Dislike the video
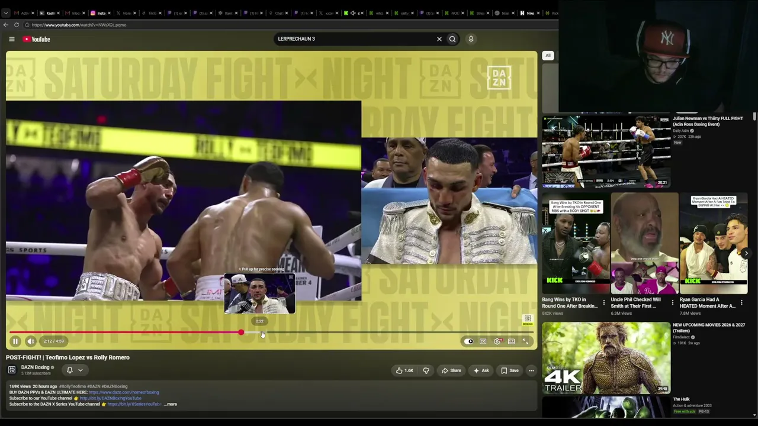This screenshot has width=758, height=426. (426, 371)
